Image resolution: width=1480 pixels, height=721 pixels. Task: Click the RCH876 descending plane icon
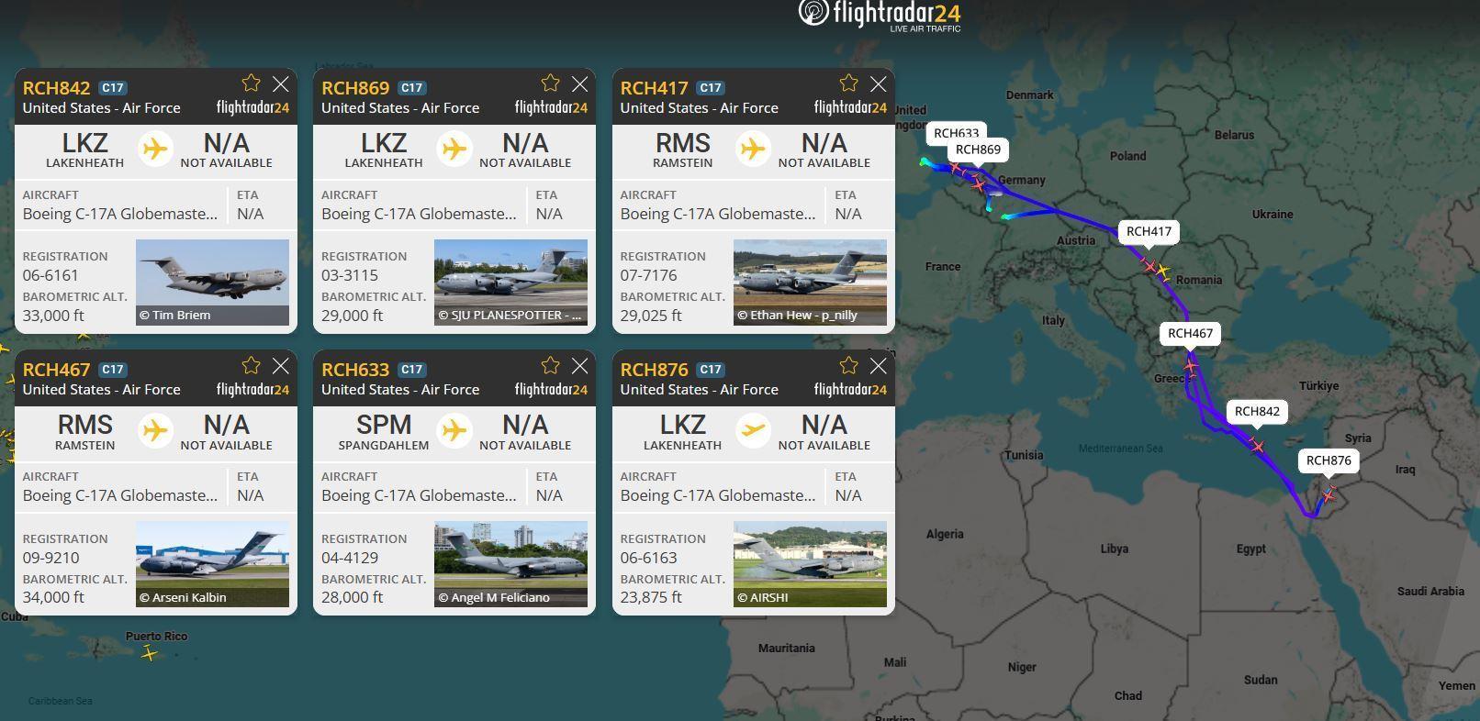point(753,430)
